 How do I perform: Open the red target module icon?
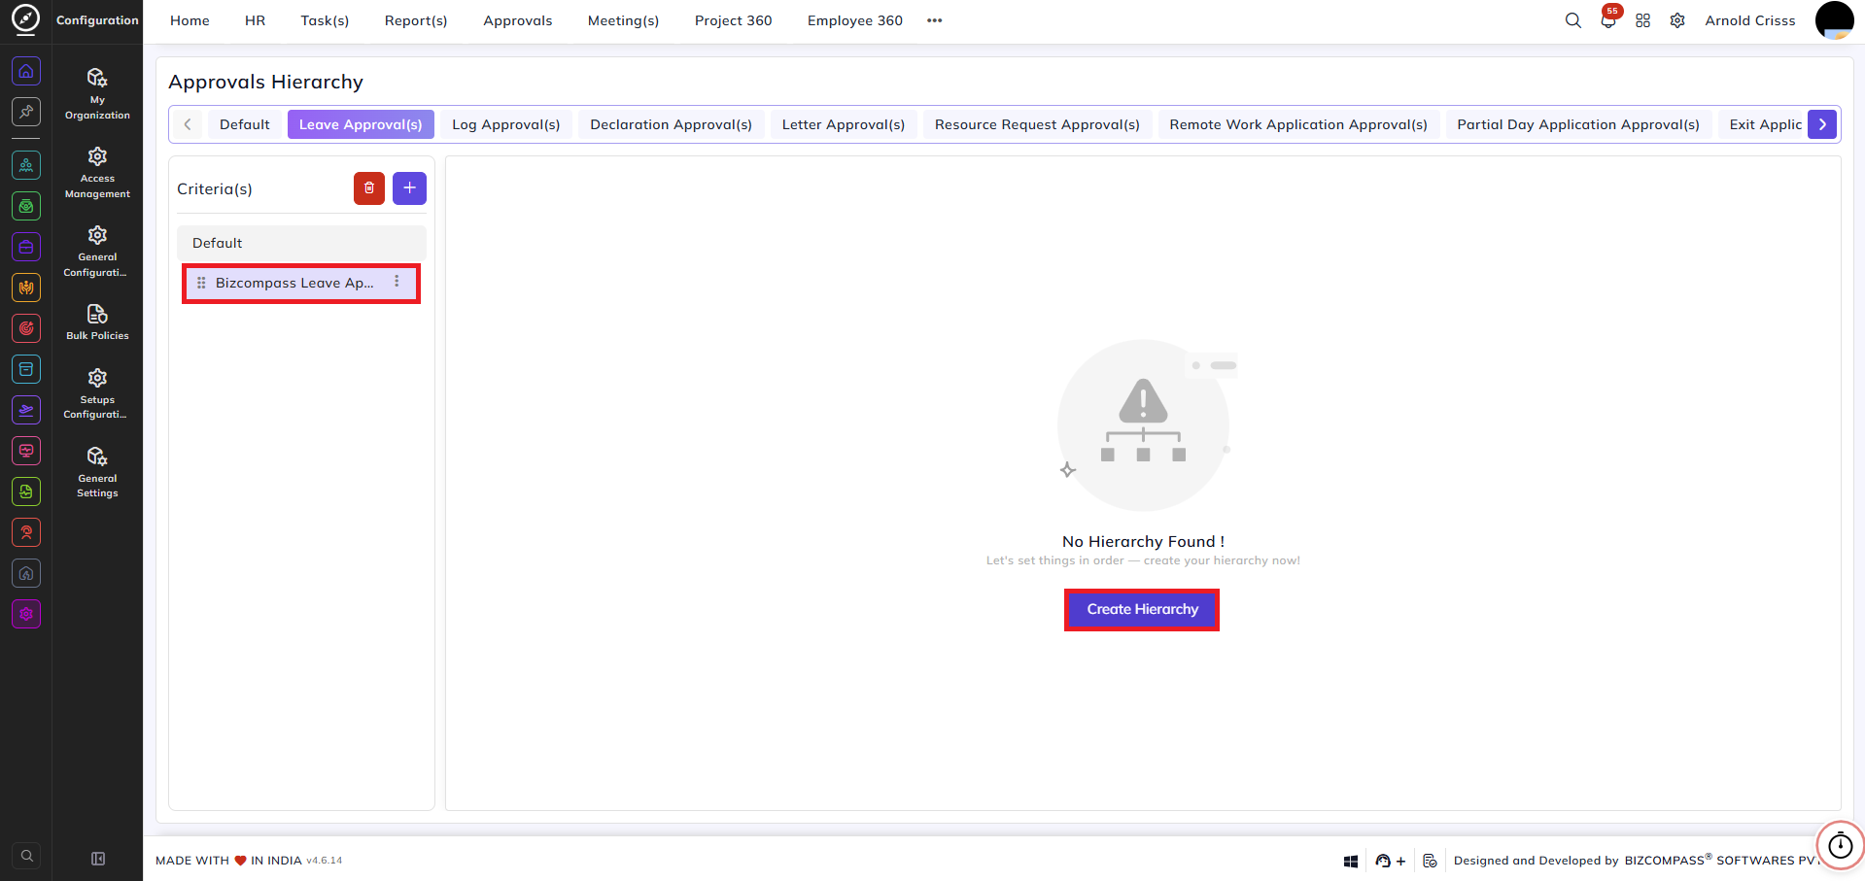pyautogui.click(x=26, y=328)
